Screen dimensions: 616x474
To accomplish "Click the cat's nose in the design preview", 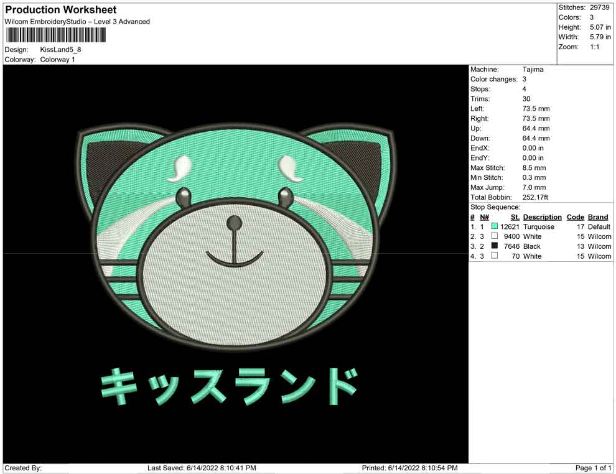I will pos(234,222).
